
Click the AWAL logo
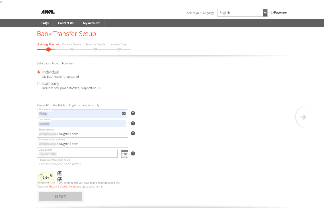point(48,12)
